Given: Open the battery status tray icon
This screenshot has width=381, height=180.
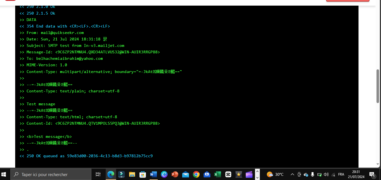Looking at the screenshot, I should (x=319, y=174).
